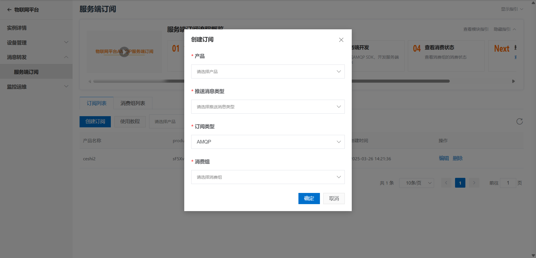Click the left arrow of guide scrollbar
This screenshot has width=536, height=258.
90,81
